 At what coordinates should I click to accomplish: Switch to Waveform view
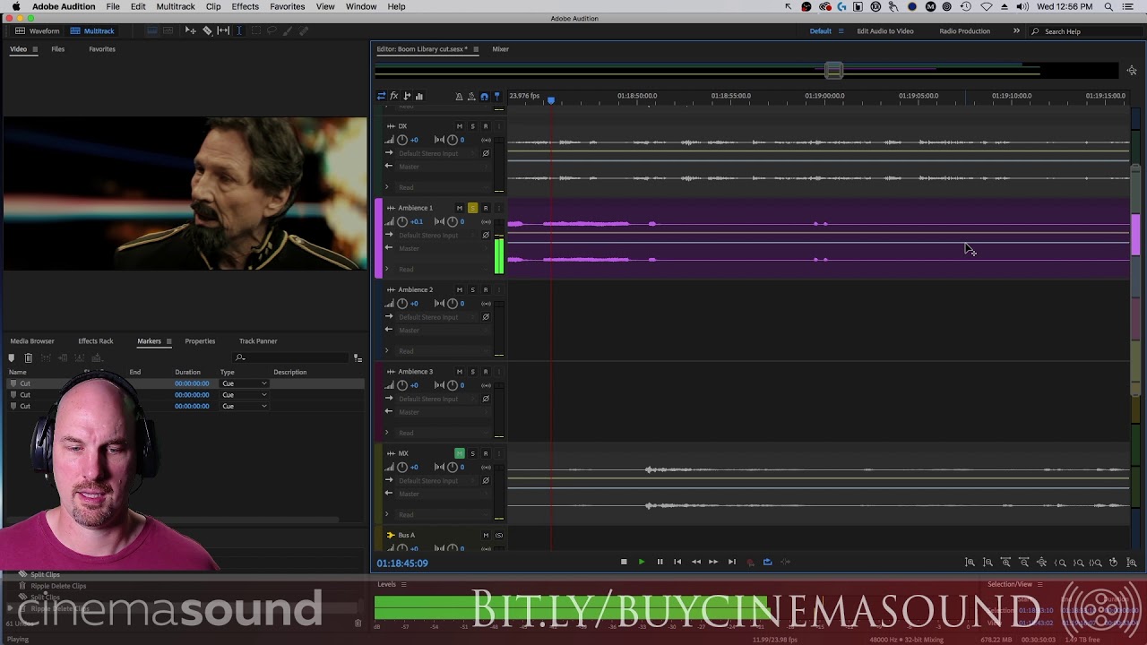pyautogui.click(x=38, y=31)
